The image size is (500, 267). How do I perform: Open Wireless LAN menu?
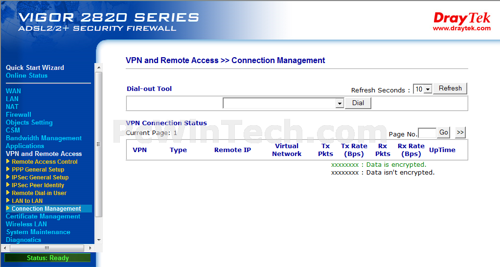click(26, 224)
